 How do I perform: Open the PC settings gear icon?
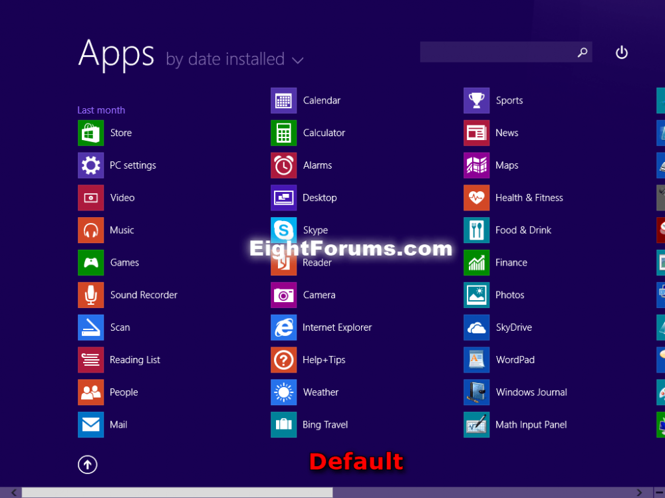[x=90, y=165]
